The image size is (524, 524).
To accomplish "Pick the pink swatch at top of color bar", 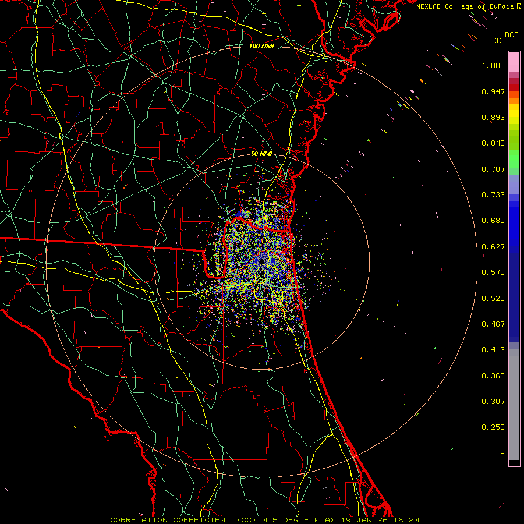I will coord(514,62).
